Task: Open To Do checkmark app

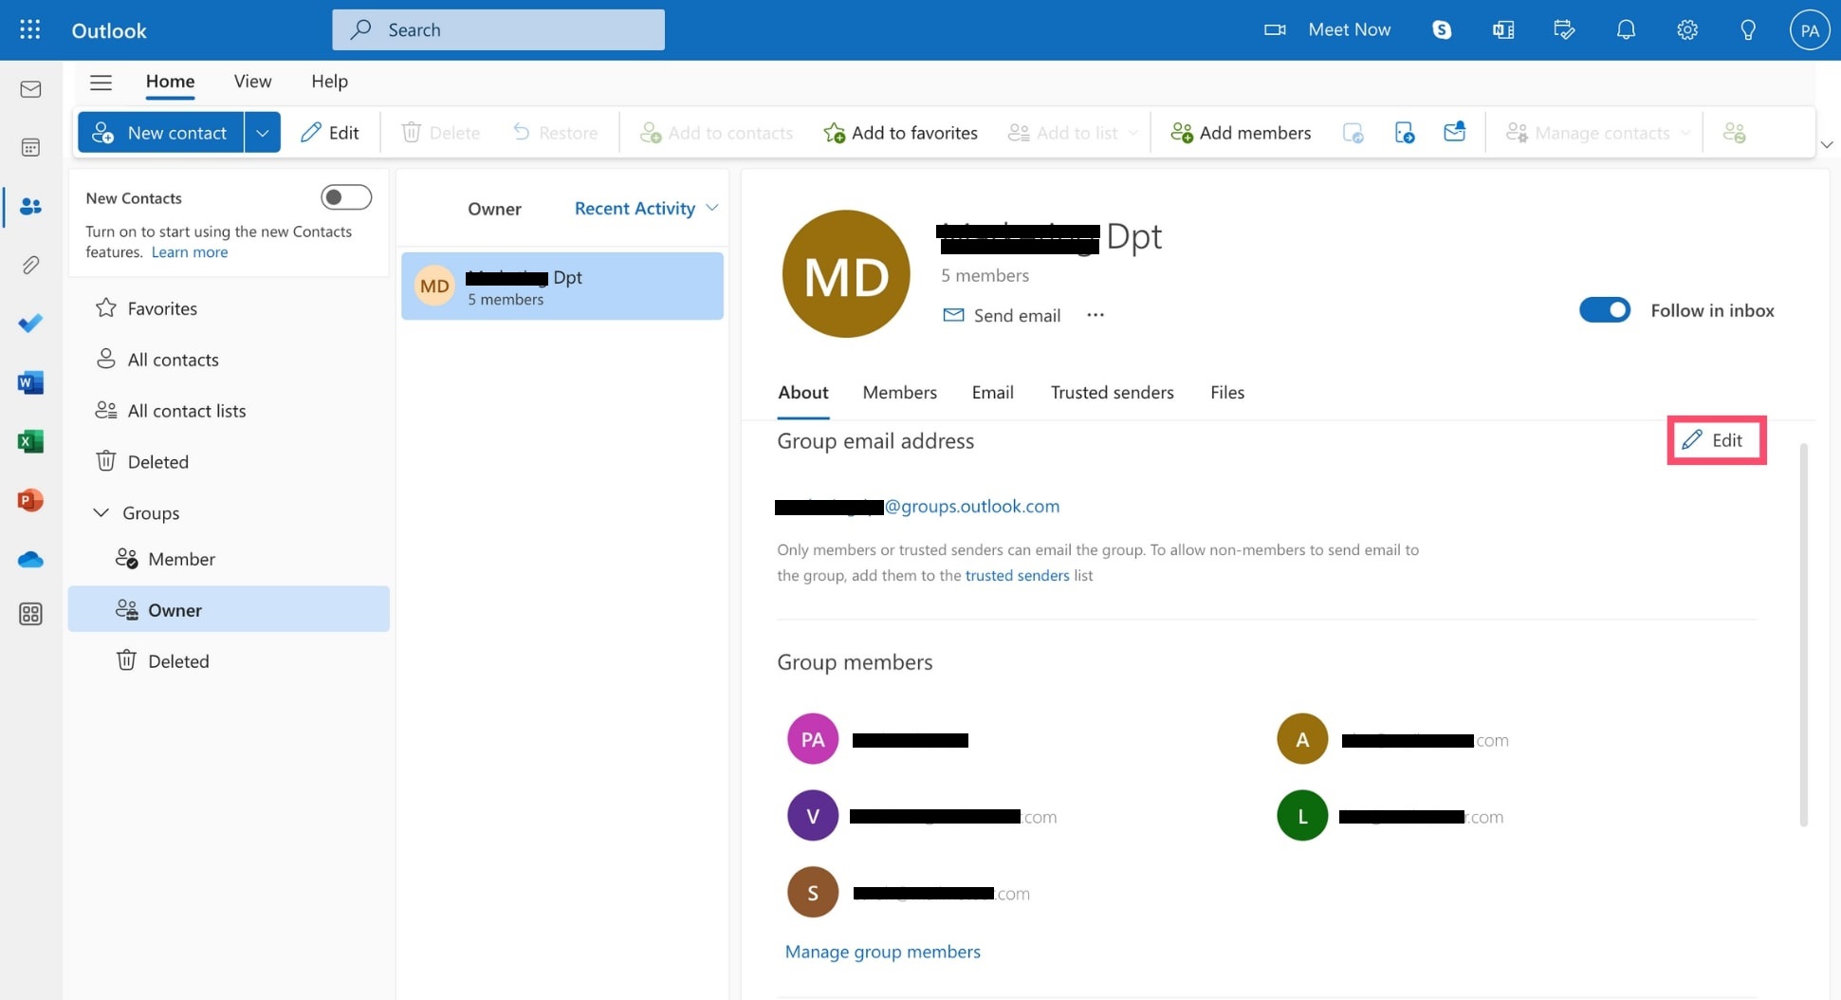Action: [x=30, y=324]
